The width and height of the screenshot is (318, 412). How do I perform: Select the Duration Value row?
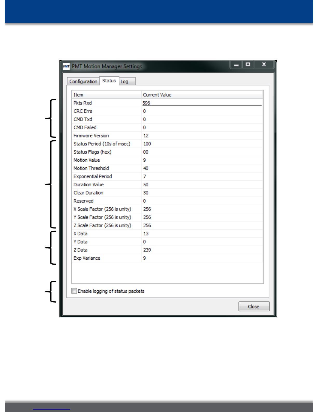click(167, 185)
